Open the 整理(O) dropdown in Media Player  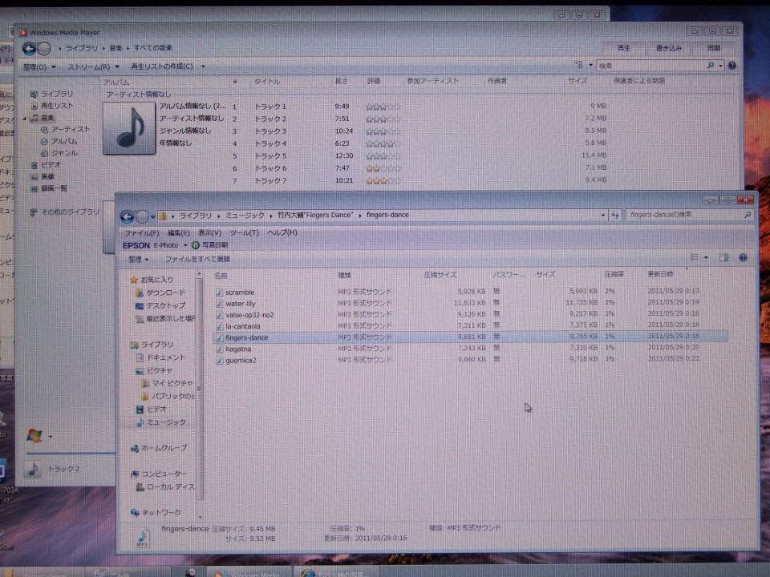(x=39, y=67)
